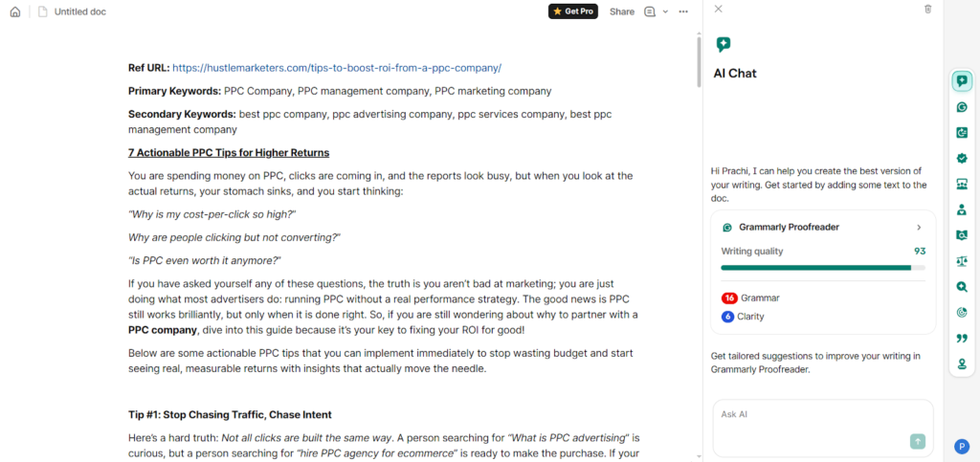Image resolution: width=980 pixels, height=462 pixels.
Task: Open the balance scale agent icon
Action: (x=962, y=260)
